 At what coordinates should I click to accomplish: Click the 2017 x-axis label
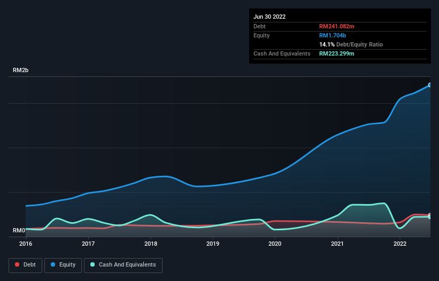[x=88, y=244]
